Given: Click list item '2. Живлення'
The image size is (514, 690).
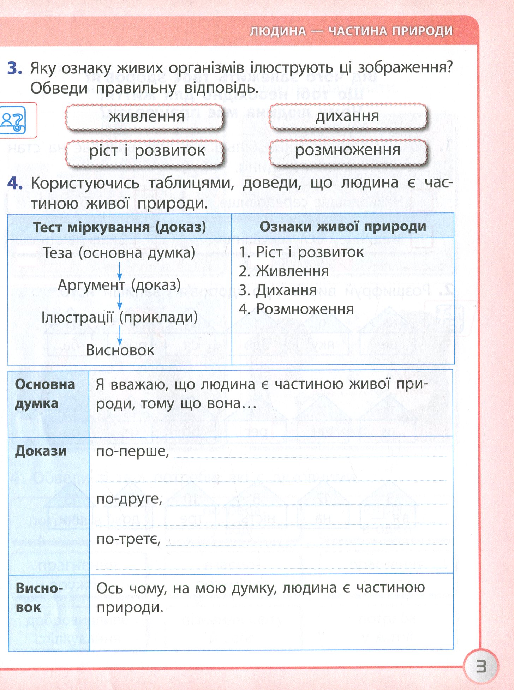Looking at the screenshot, I should pos(284,271).
